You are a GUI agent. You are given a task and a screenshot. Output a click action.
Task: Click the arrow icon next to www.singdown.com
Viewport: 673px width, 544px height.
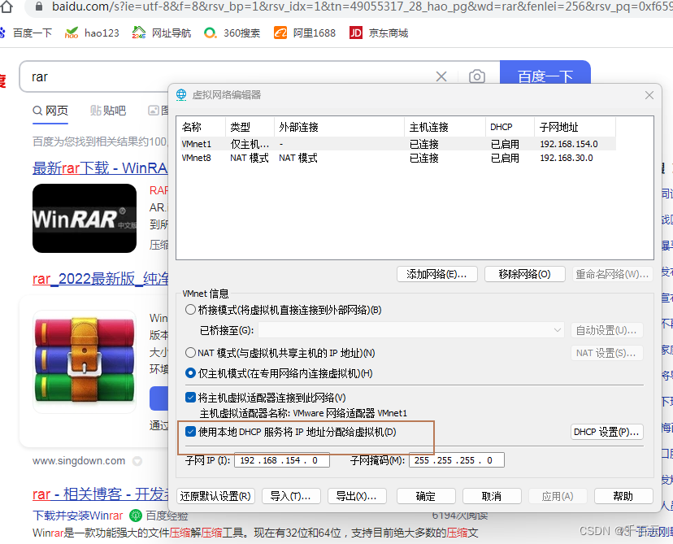(x=137, y=461)
